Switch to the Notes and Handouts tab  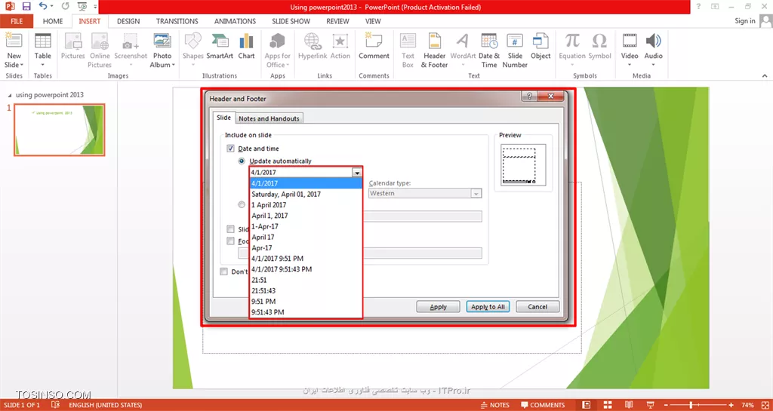(269, 118)
